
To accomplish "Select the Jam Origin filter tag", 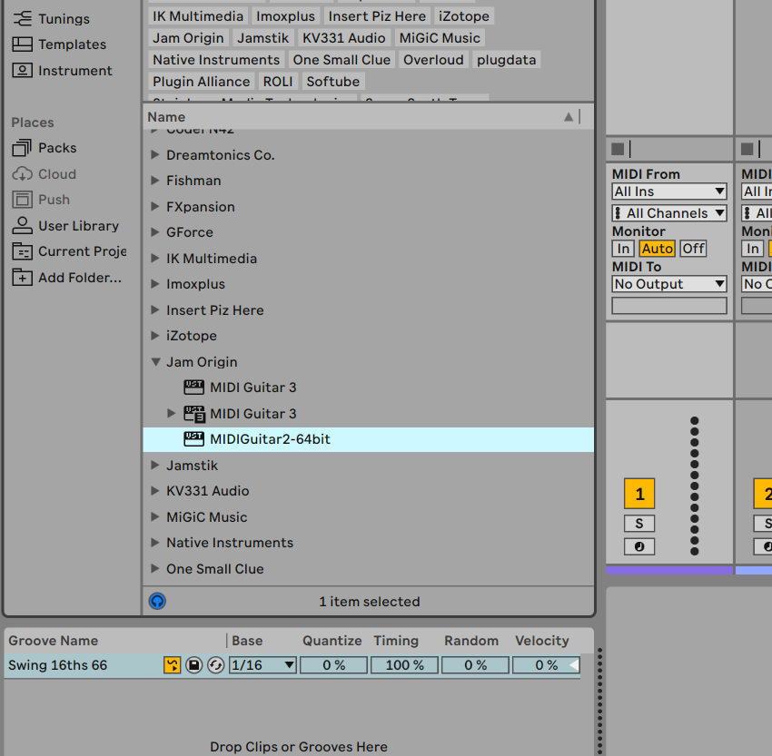I will (188, 38).
